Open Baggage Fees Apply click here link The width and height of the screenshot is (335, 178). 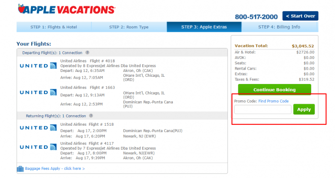tap(55, 168)
